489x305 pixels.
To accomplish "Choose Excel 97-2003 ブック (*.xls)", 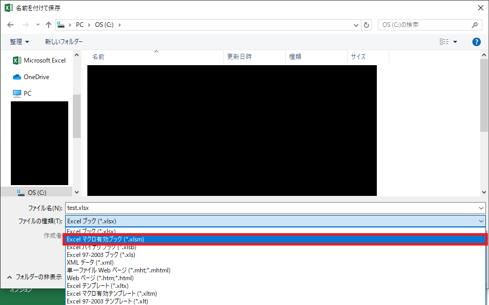I will point(276,255).
